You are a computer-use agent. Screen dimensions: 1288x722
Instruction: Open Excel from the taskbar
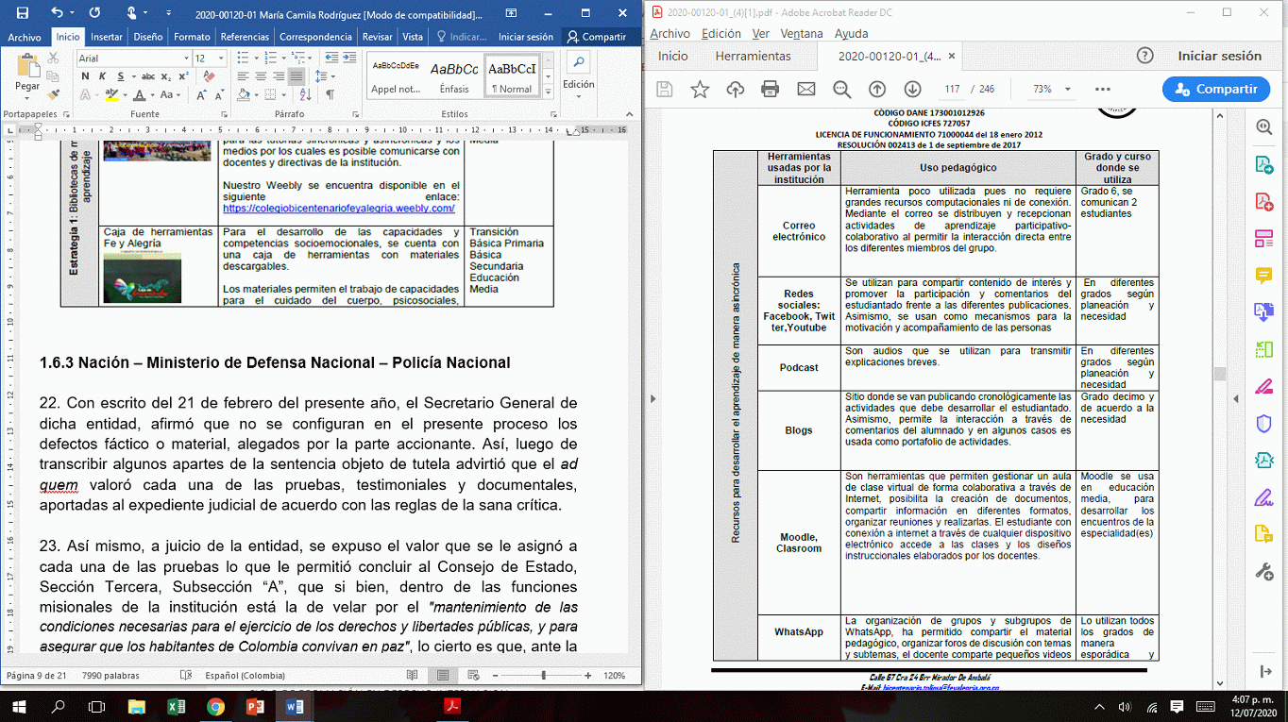(x=176, y=706)
